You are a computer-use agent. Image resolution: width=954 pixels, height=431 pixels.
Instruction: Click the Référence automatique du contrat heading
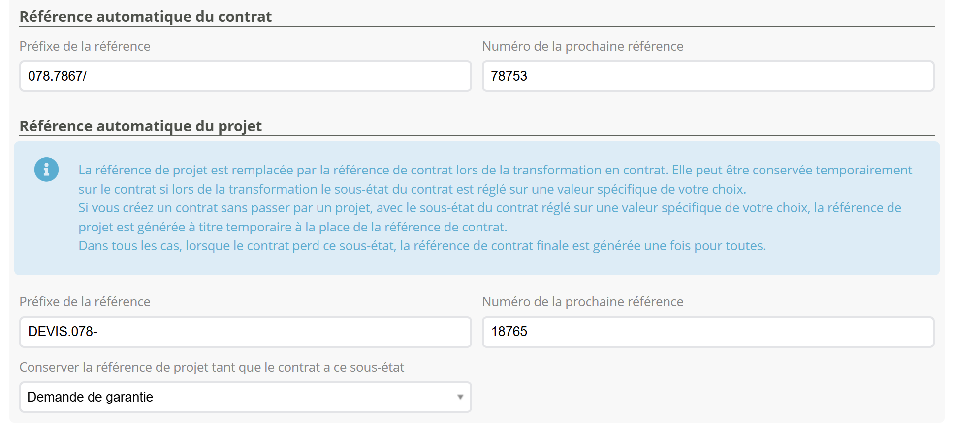tap(146, 17)
